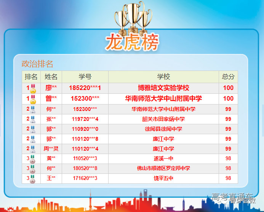This screenshot has height=212, width=264.
Task: Click 饶平五中 school name
Action: (x=163, y=178)
